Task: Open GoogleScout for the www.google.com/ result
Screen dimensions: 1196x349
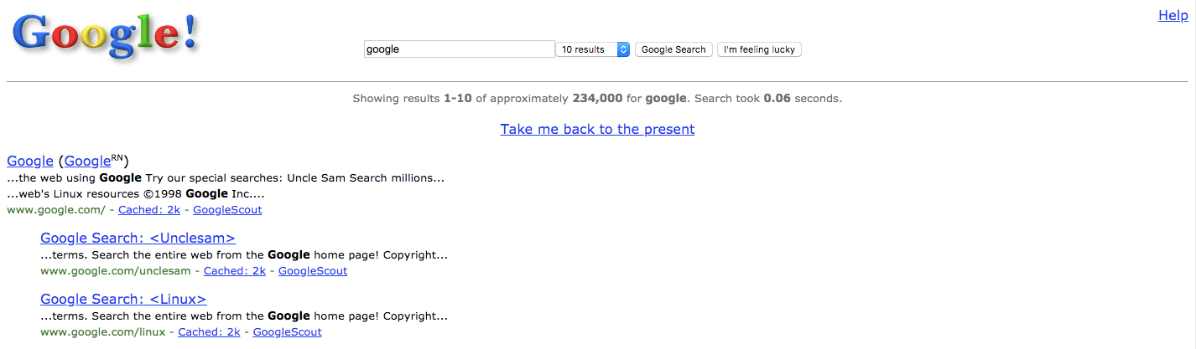Action: coord(227,210)
